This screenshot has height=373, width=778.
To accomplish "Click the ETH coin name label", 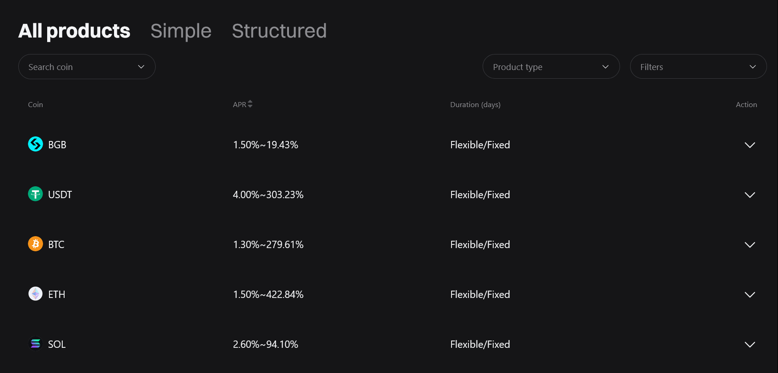I will 57,294.
